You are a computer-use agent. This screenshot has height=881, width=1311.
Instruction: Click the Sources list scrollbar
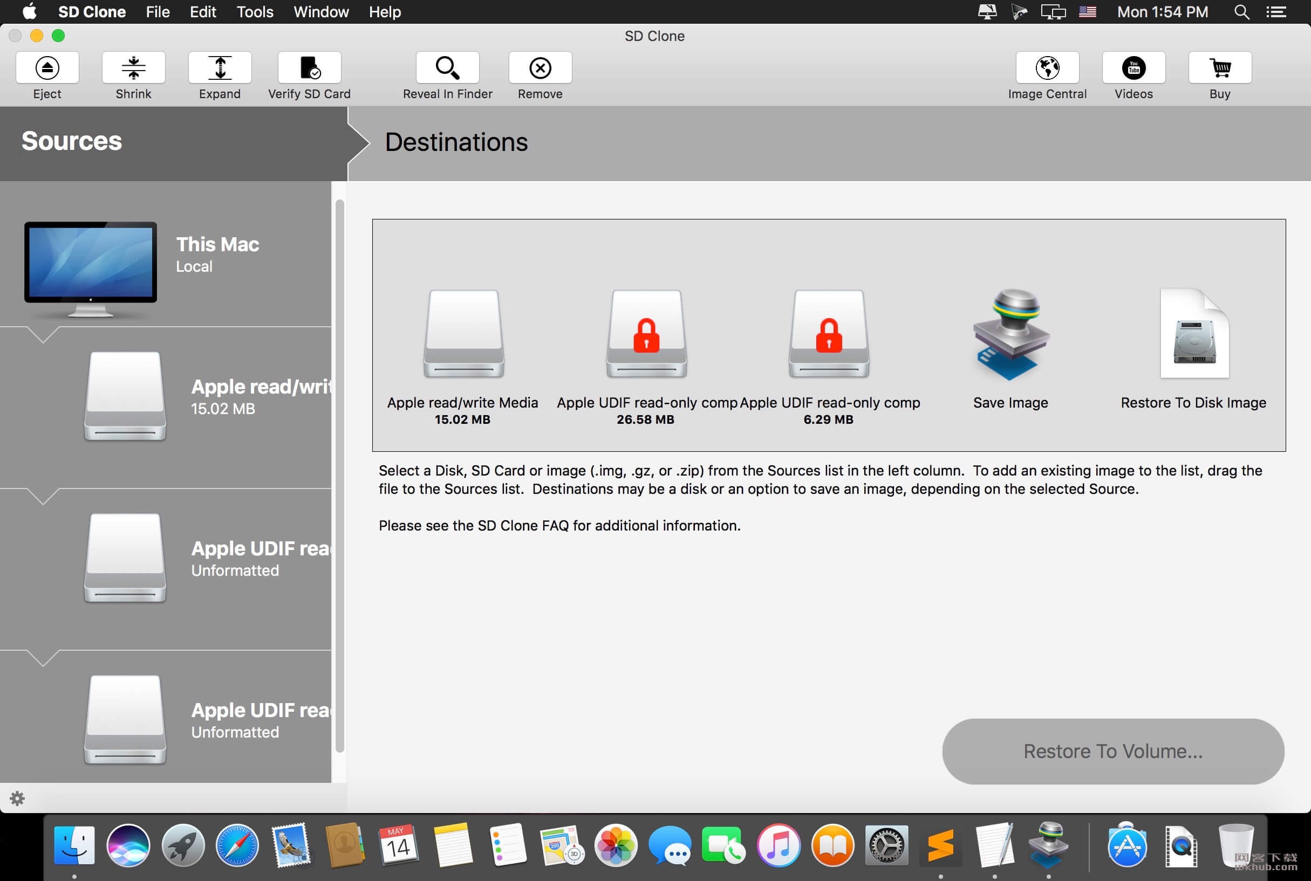click(339, 476)
